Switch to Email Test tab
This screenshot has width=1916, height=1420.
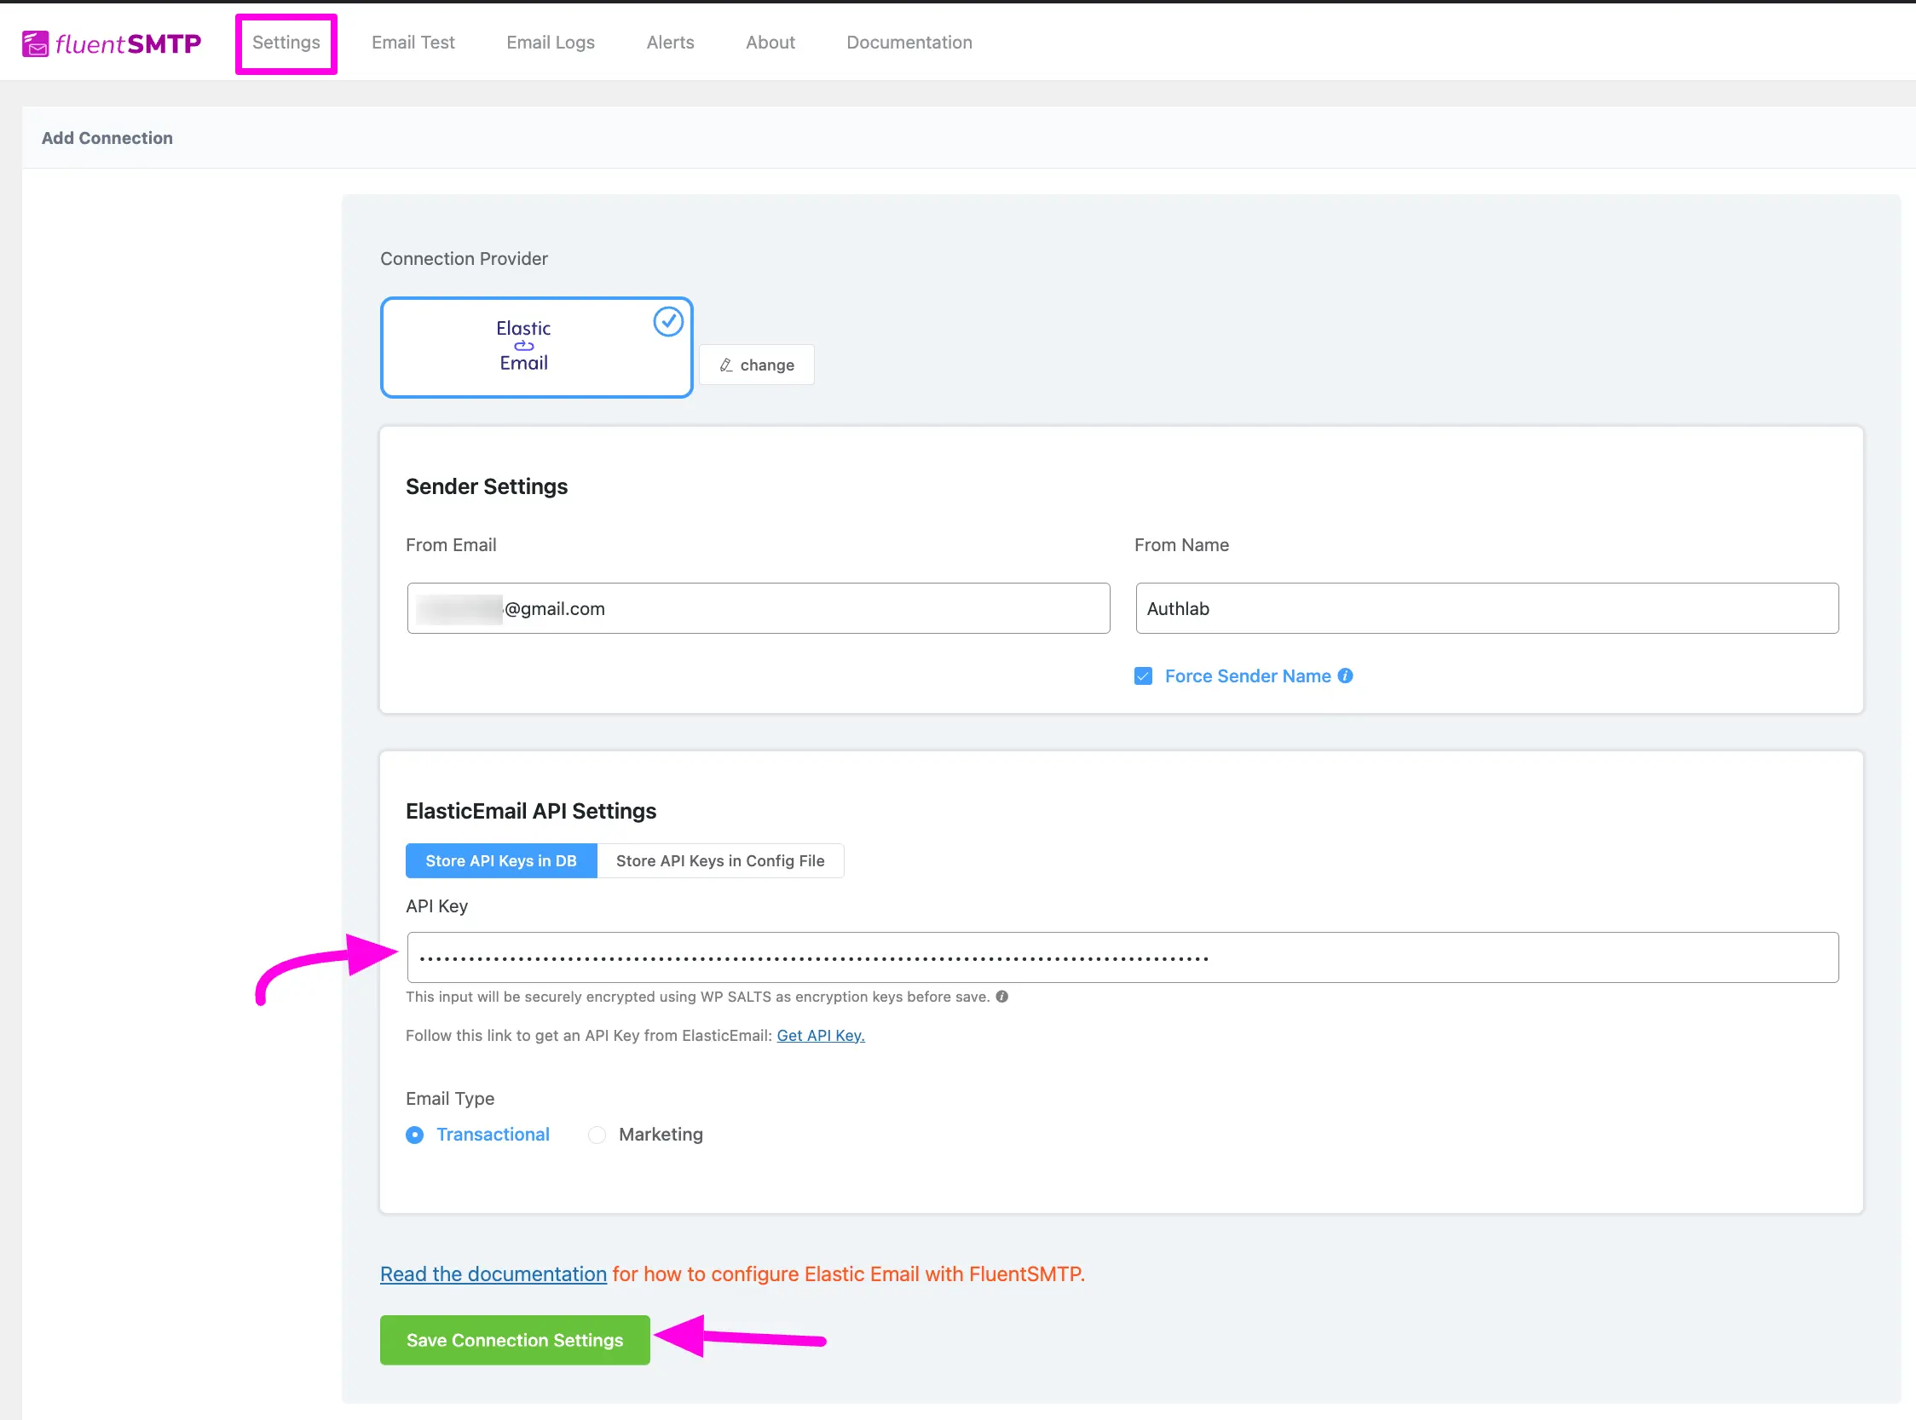413,42
